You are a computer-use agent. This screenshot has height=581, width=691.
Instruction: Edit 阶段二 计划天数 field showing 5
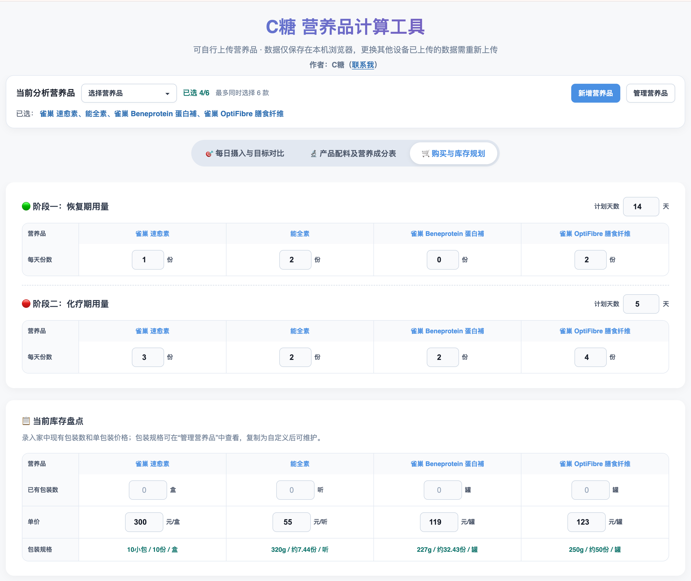click(641, 304)
